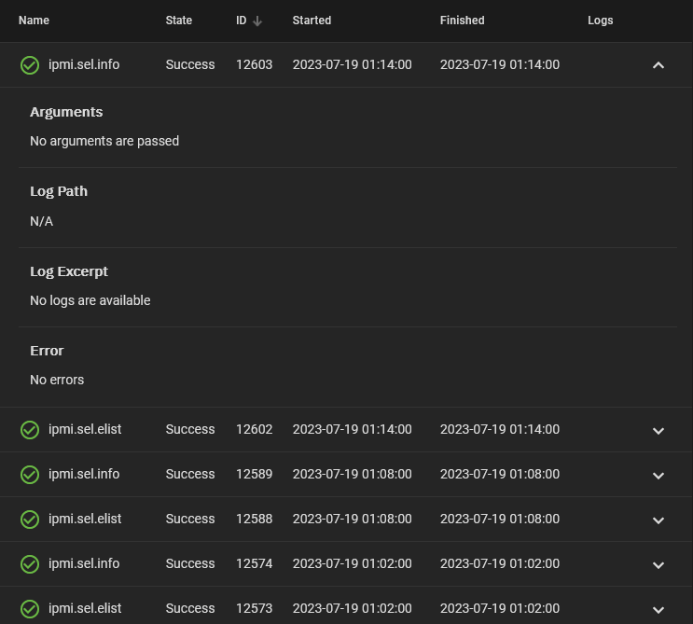Click Finished time of job 12574
This screenshot has width=693, height=624.
pyautogui.click(x=500, y=564)
